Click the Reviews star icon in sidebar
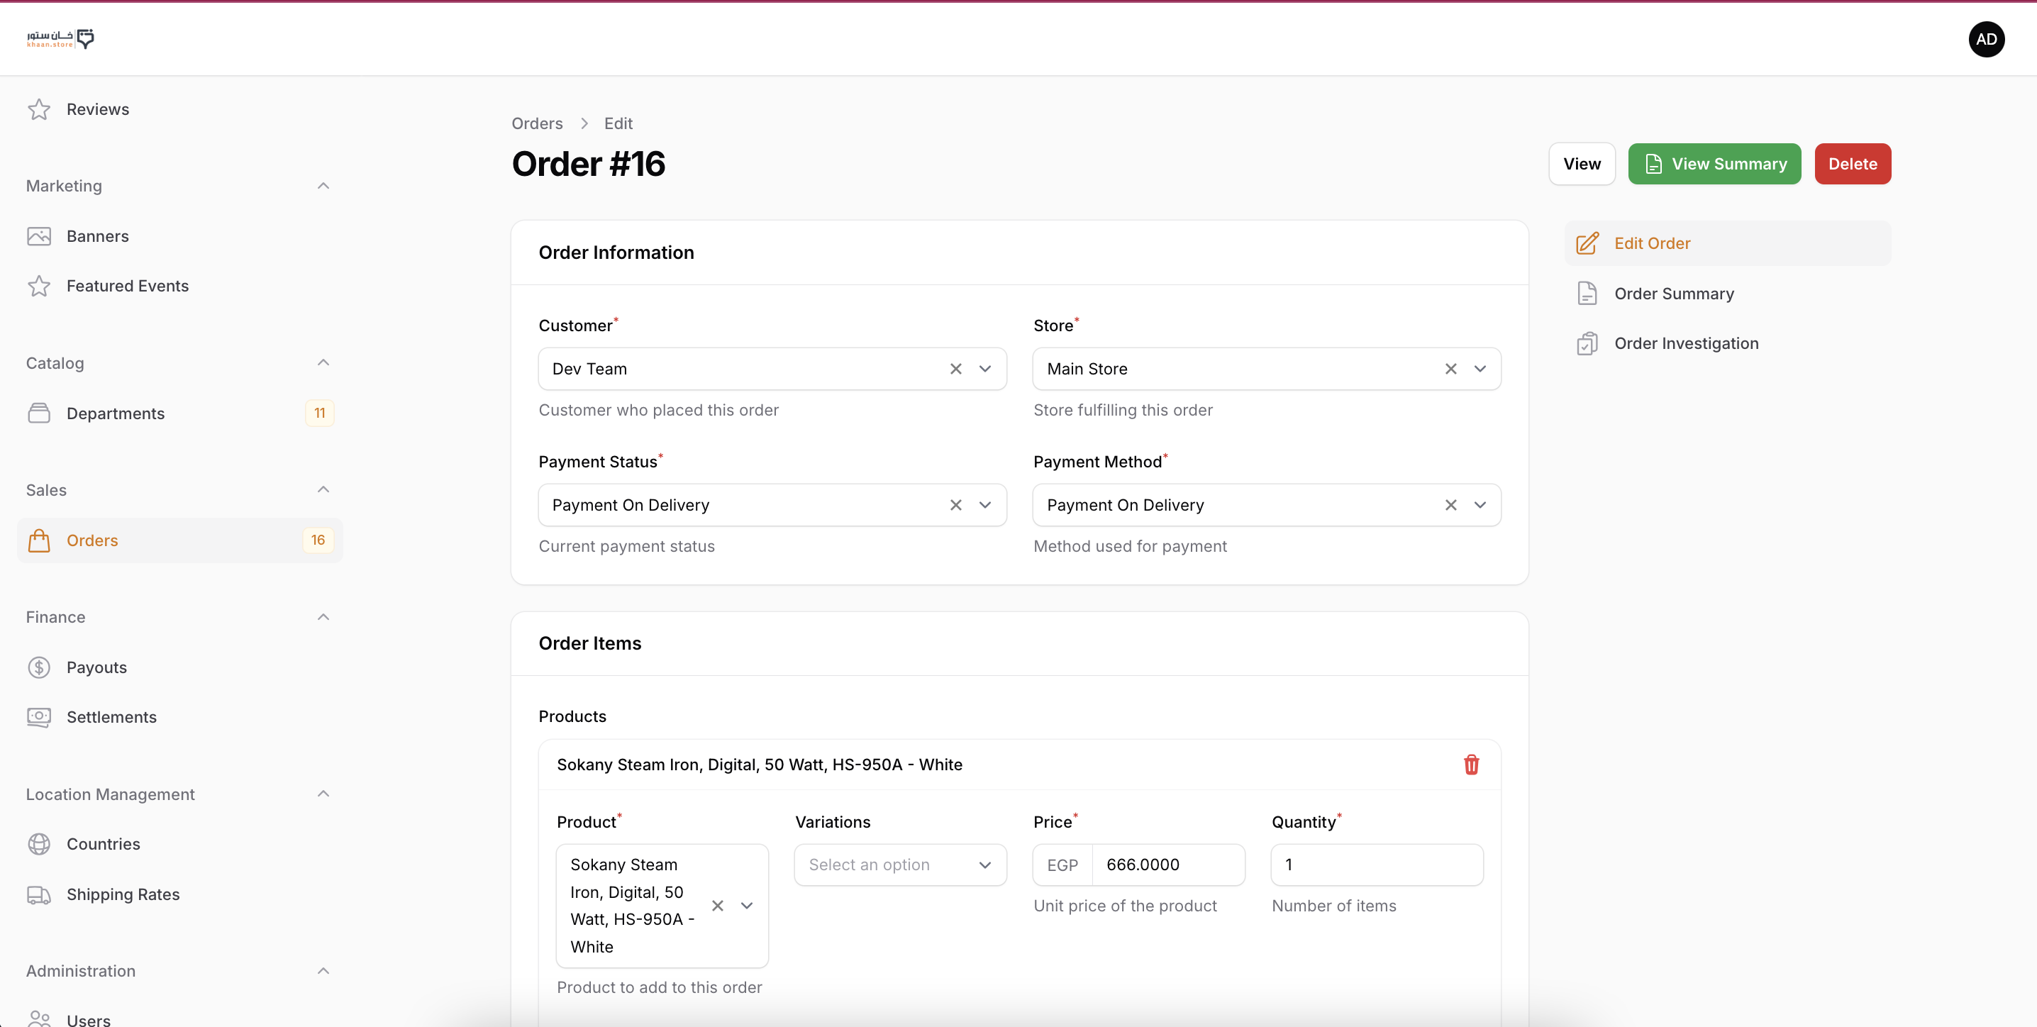 39,109
